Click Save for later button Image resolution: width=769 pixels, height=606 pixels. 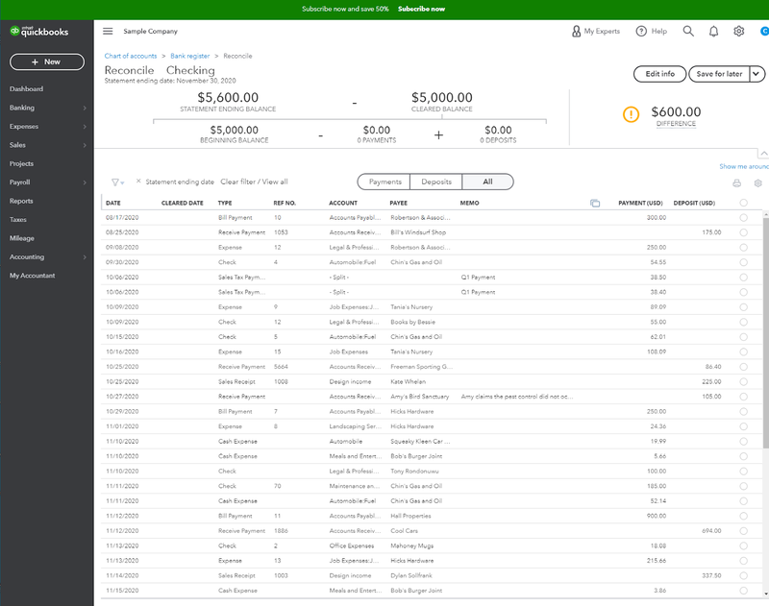click(719, 74)
